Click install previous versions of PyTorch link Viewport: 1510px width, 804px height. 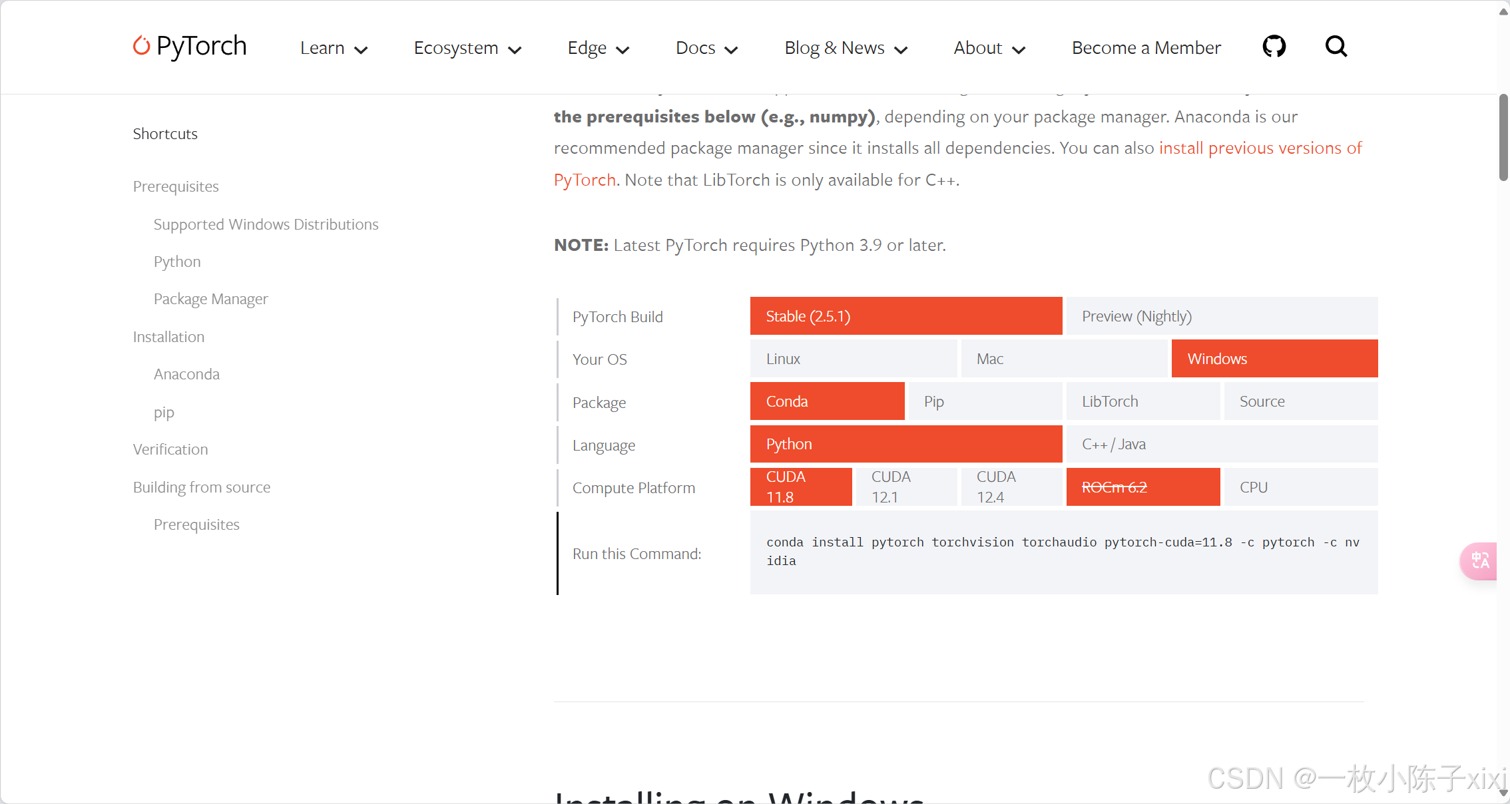1260,148
